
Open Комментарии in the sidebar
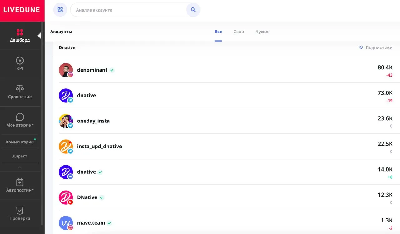[20, 142]
